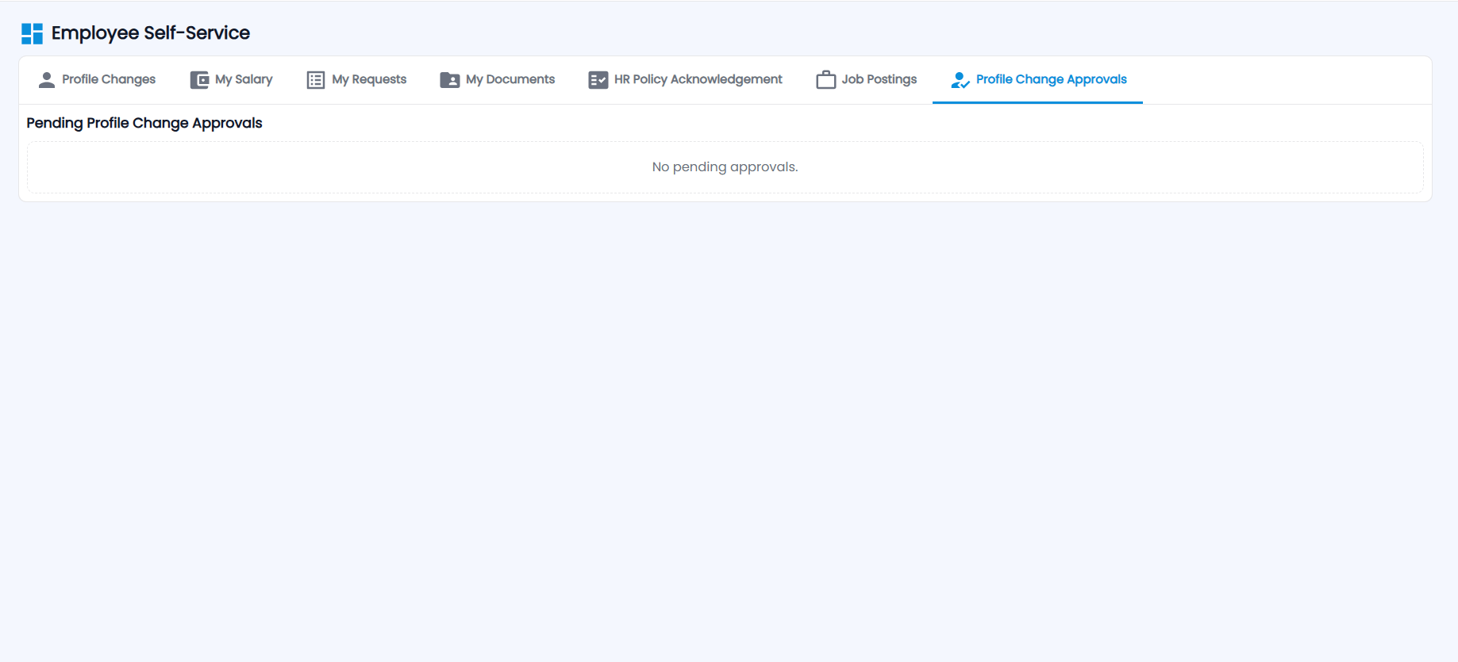This screenshot has height=662, width=1458.
Task: Open the Profile Changes tab
Action: click(x=97, y=80)
